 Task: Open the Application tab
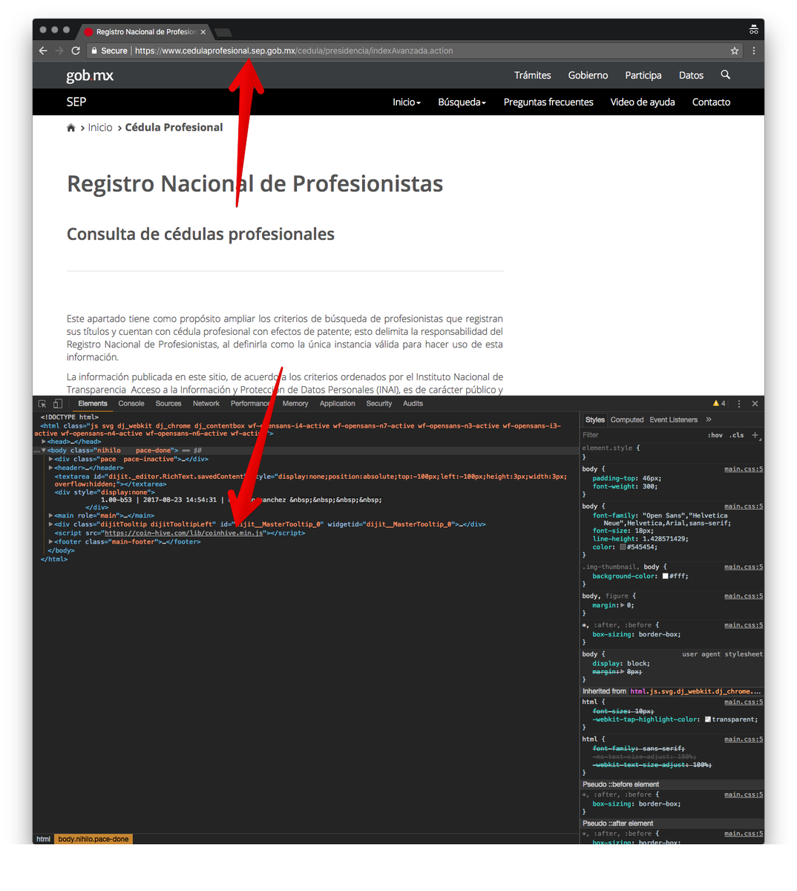(338, 404)
